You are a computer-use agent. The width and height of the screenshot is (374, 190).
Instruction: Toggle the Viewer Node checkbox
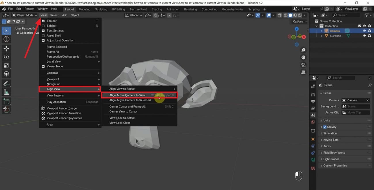click(x=43, y=66)
